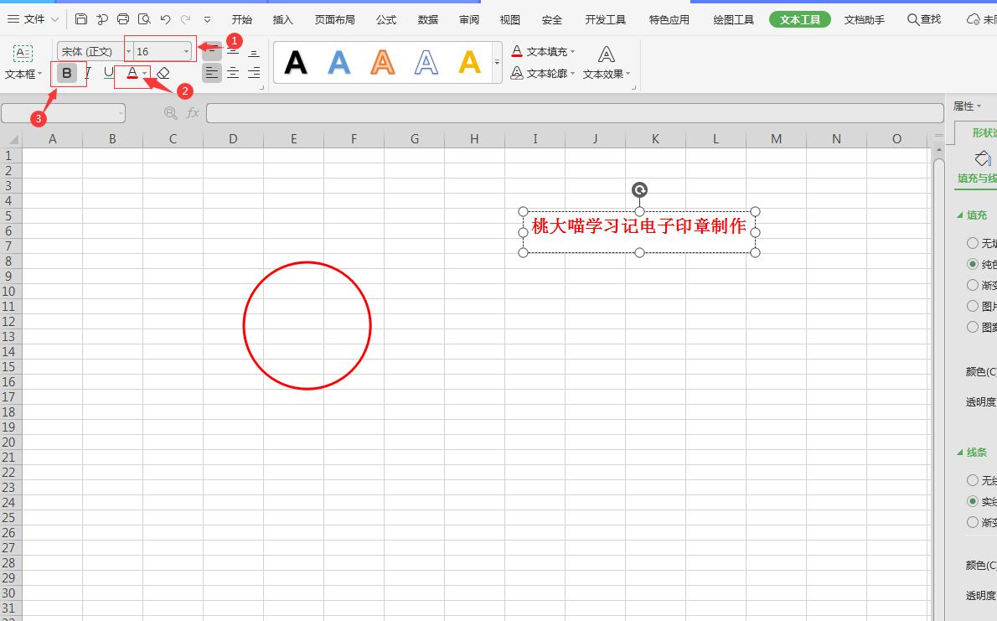The width and height of the screenshot is (997, 621).
Task: Select the picture fill radio option
Action: point(973,306)
